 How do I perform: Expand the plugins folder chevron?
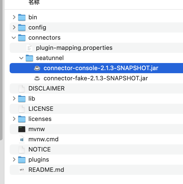14,159
